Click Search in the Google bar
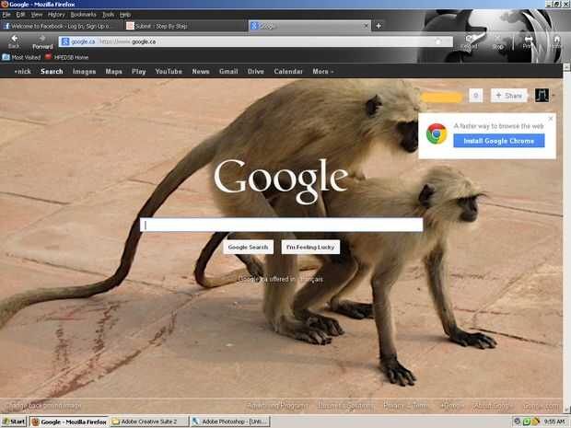 pos(52,72)
